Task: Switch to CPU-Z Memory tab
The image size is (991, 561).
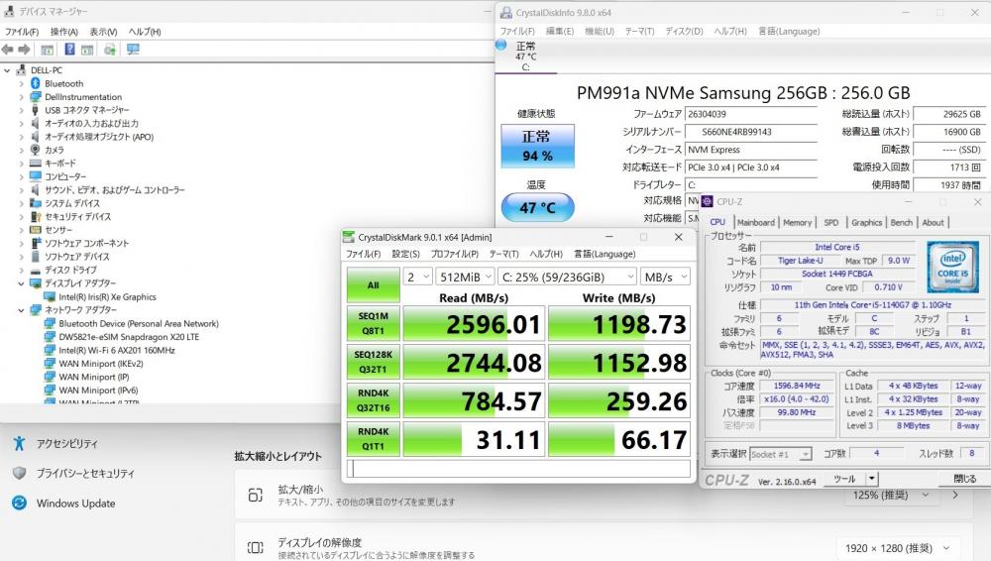Action: [797, 223]
